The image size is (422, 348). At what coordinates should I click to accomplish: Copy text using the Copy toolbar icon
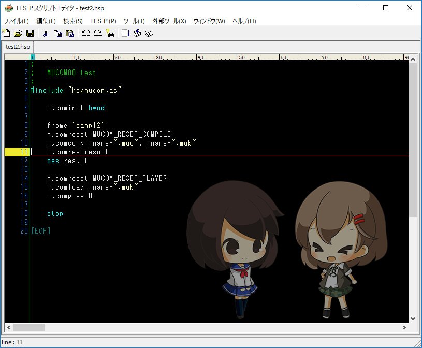(59, 33)
